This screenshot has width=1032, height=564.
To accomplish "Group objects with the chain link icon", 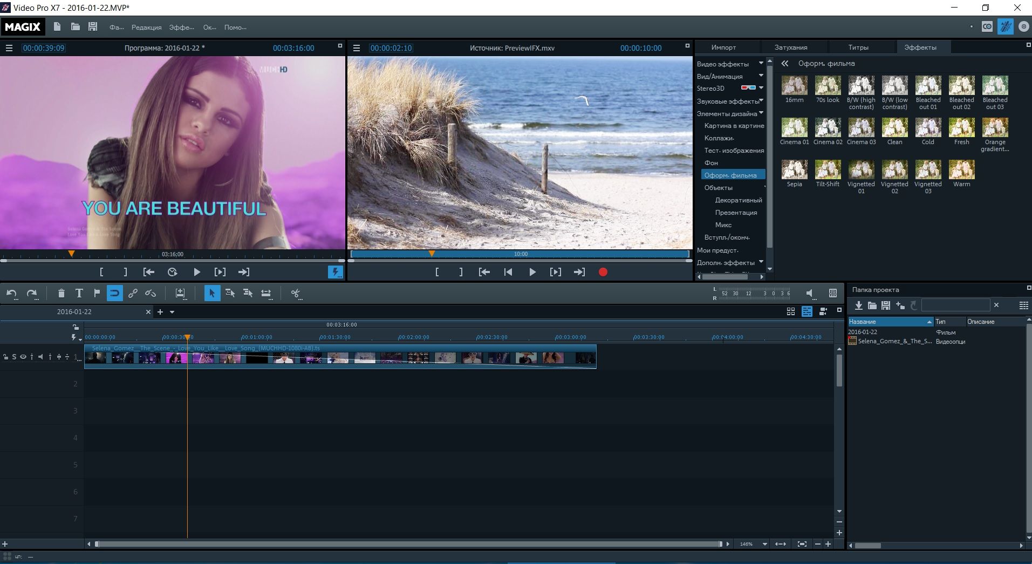I will (x=133, y=293).
